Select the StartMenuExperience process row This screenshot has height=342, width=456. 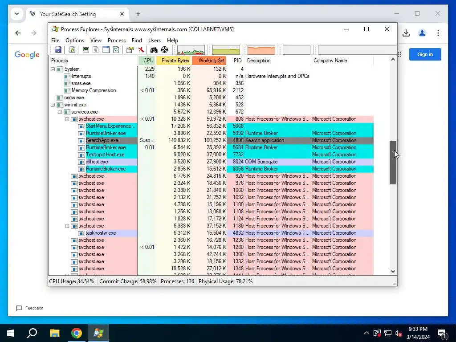(x=211, y=126)
